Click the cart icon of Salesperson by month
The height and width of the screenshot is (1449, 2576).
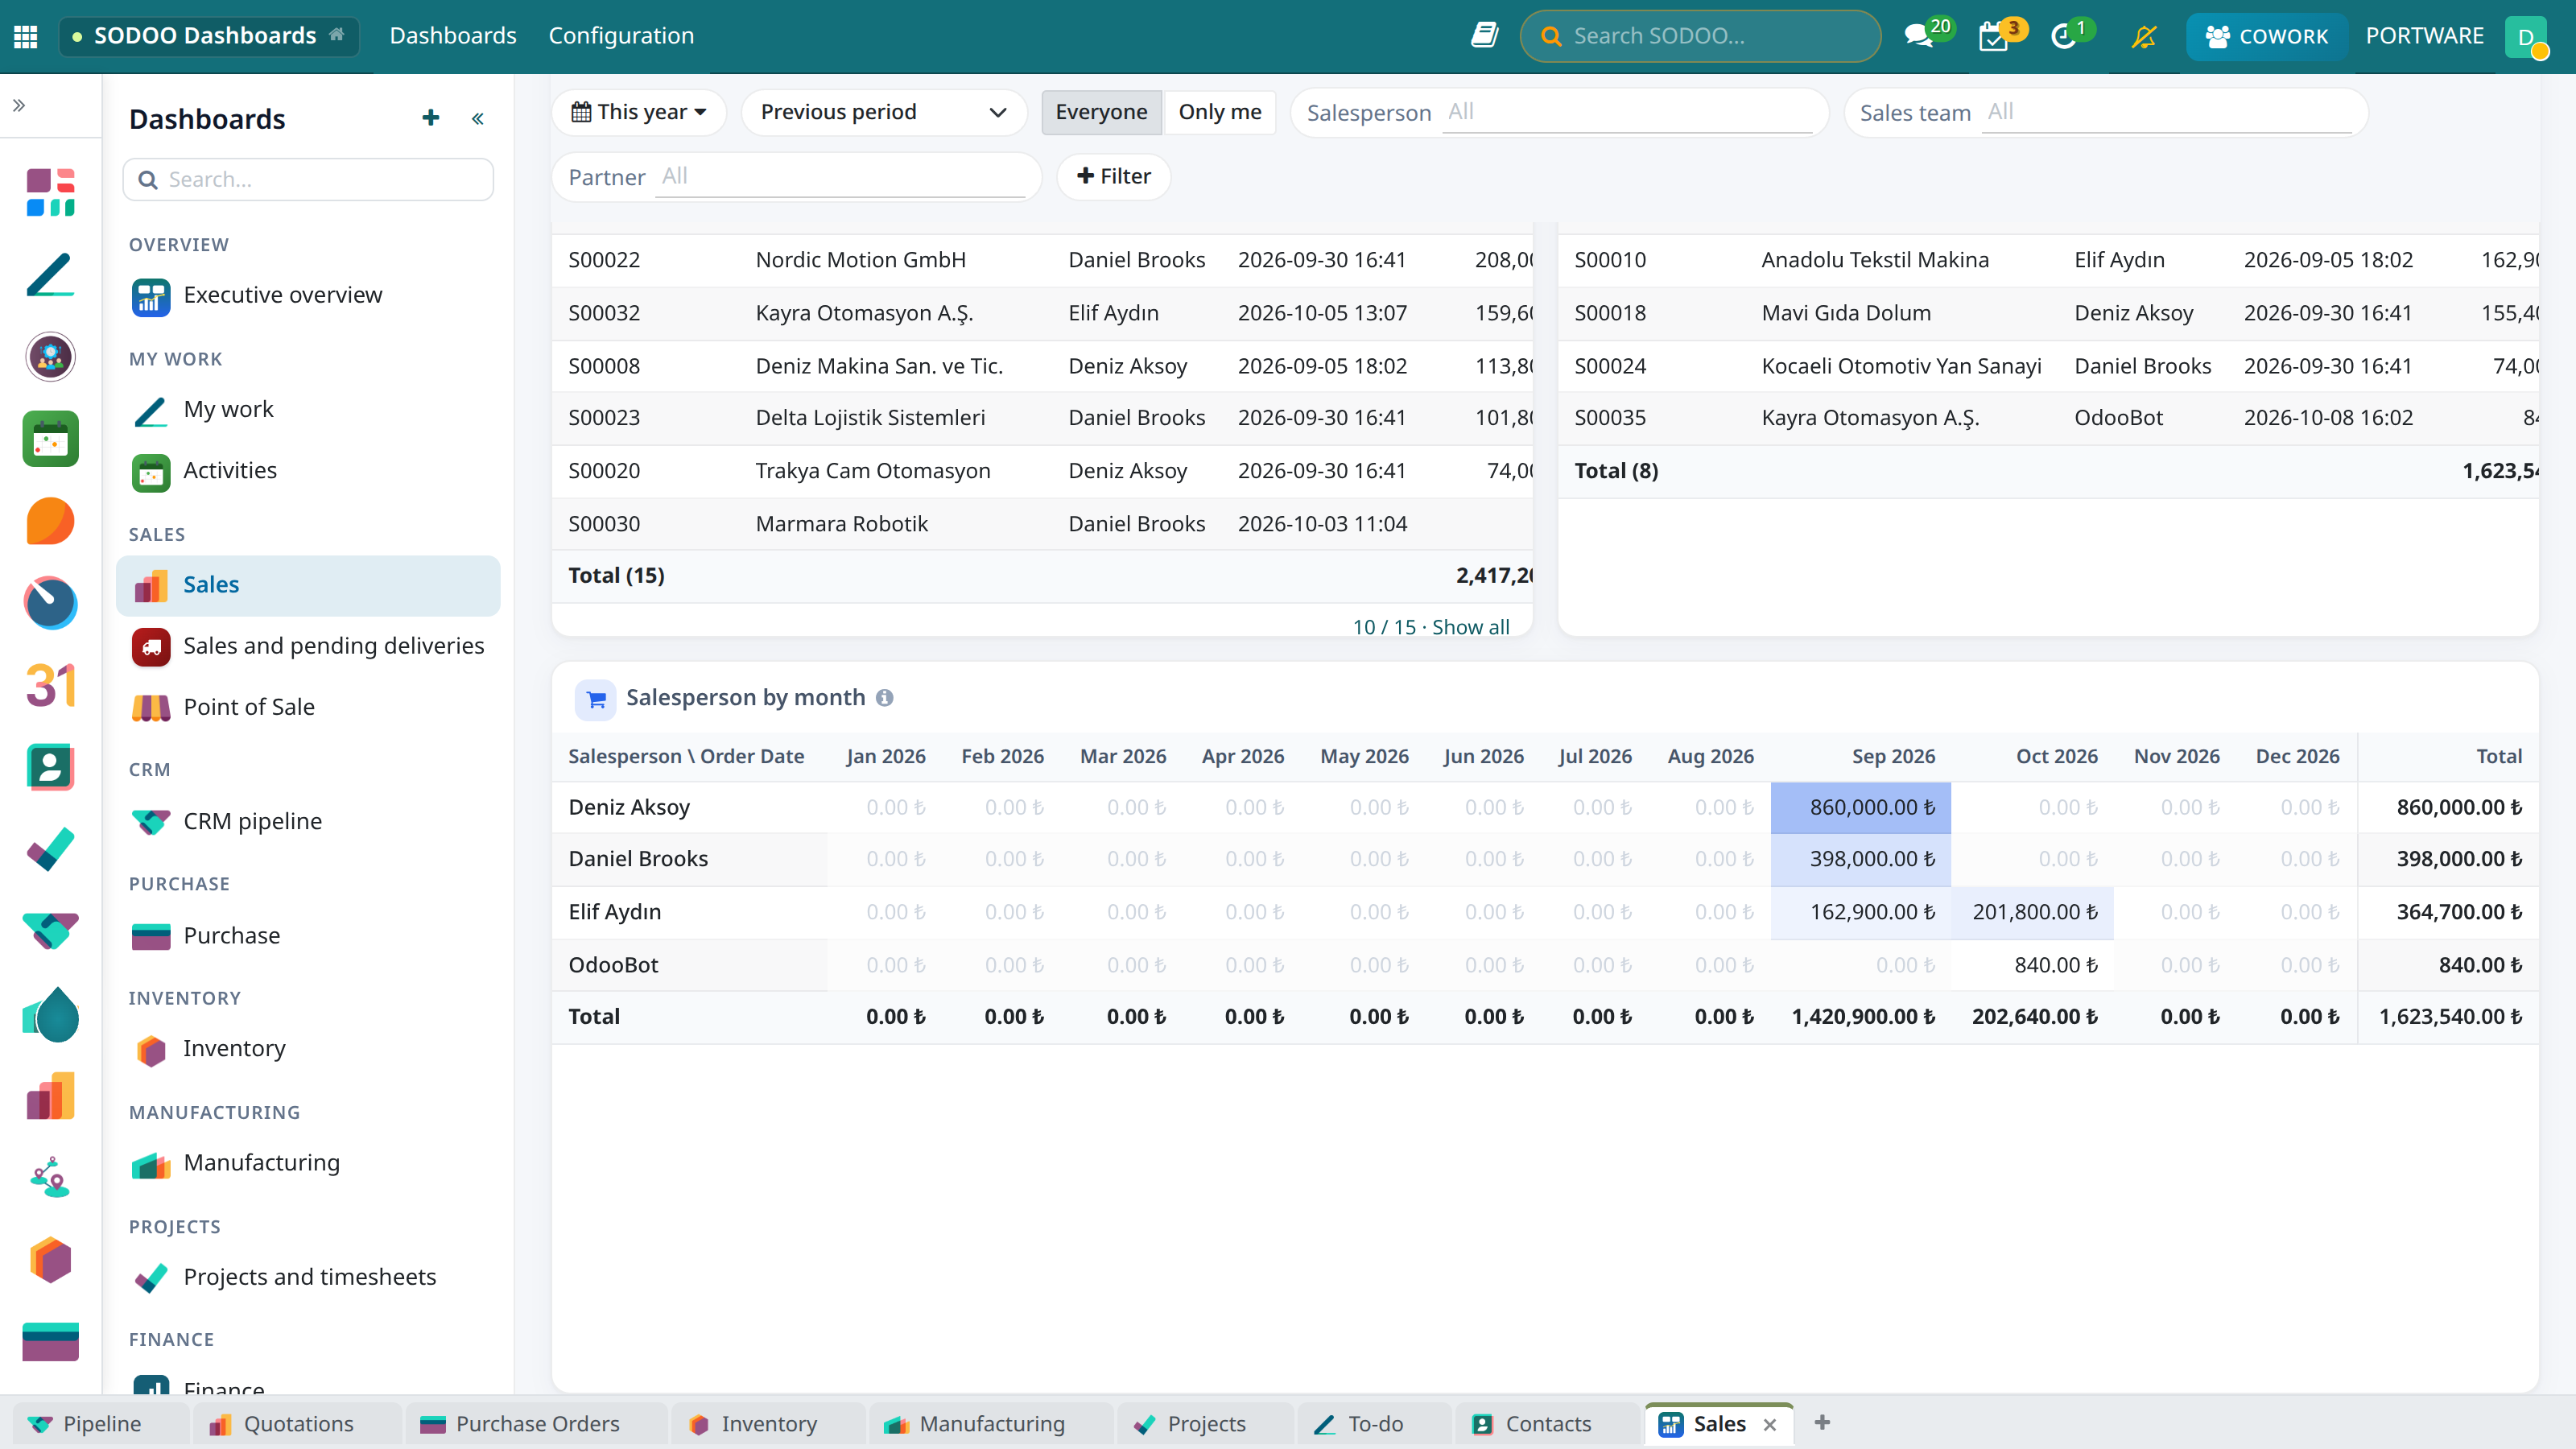(x=596, y=699)
